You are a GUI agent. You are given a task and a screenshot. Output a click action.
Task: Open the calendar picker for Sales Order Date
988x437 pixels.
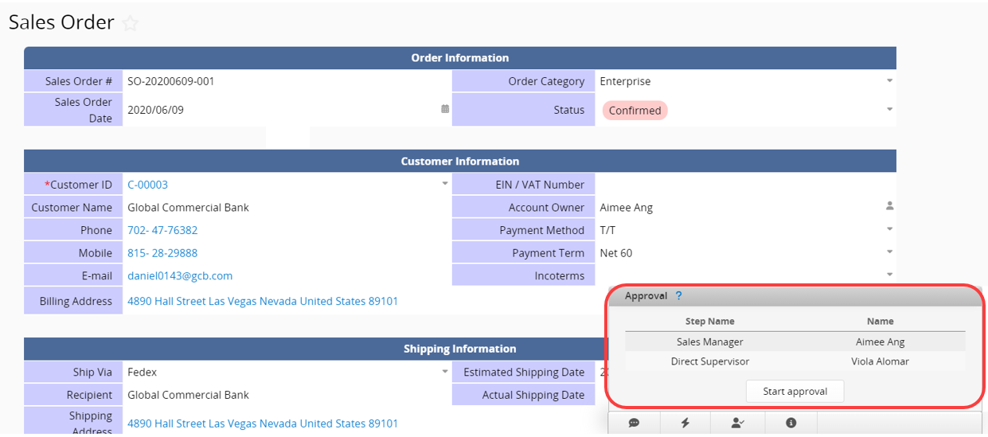click(x=445, y=109)
